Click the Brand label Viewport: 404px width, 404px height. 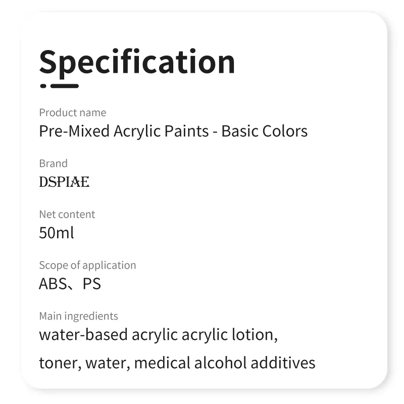(x=53, y=164)
